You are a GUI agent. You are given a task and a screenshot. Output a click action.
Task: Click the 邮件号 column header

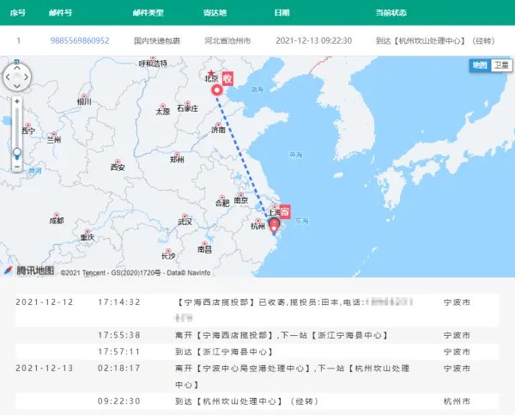(x=73, y=13)
